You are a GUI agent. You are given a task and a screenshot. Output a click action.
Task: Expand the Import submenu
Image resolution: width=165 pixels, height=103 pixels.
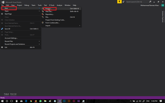point(61,26)
